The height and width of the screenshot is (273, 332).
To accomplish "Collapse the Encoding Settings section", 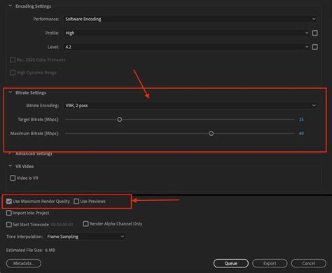I will (x=11, y=6).
